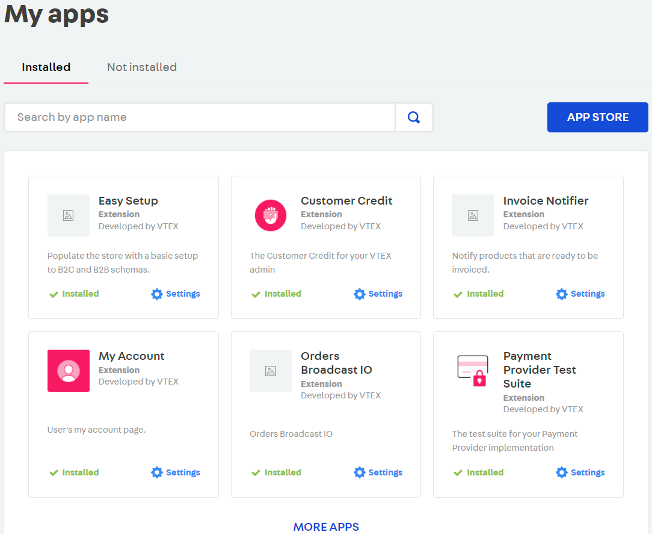Screen dimensions: 652x535
Task: Load more apps via MORE APPS
Action: point(326,527)
